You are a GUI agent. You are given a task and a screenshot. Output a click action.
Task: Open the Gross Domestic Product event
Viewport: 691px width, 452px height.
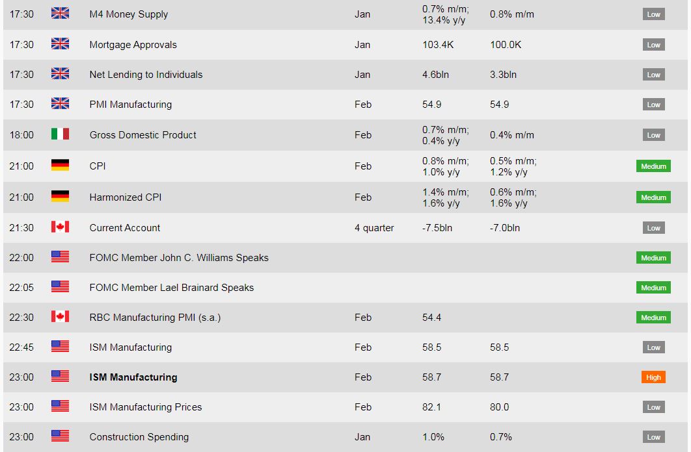(142, 135)
